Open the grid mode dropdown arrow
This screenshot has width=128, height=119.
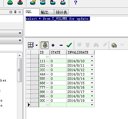[36, 45]
